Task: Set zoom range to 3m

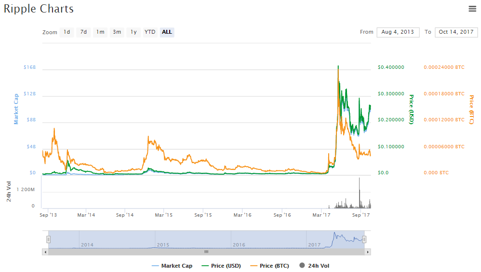Action: [x=117, y=32]
